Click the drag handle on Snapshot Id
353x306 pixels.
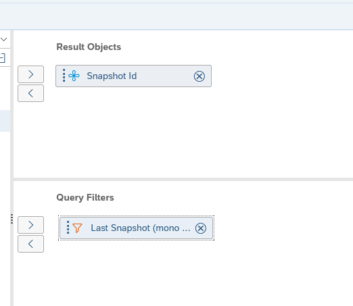pyautogui.click(x=64, y=76)
